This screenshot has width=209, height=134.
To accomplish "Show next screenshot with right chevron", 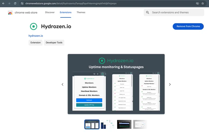I will 170,84.
